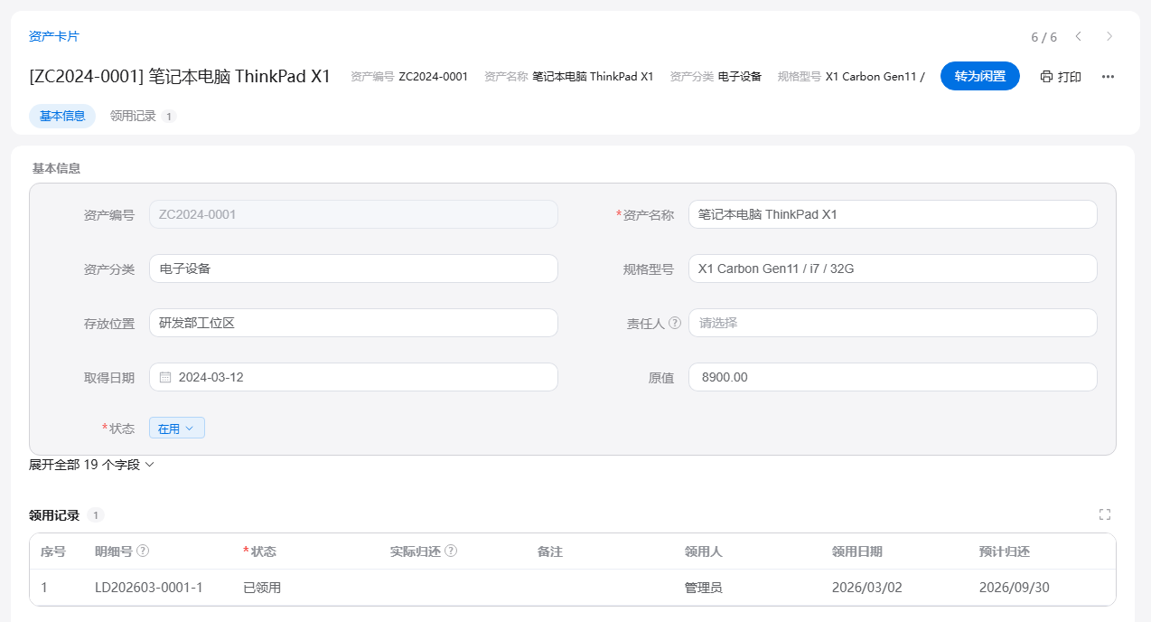Click the 明细号 column header
The width and height of the screenshot is (1151, 622).
coord(114,551)
